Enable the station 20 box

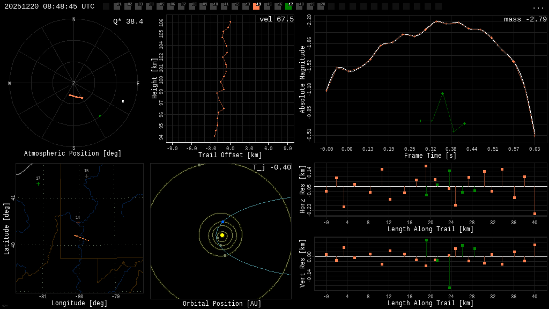point(321,6)
